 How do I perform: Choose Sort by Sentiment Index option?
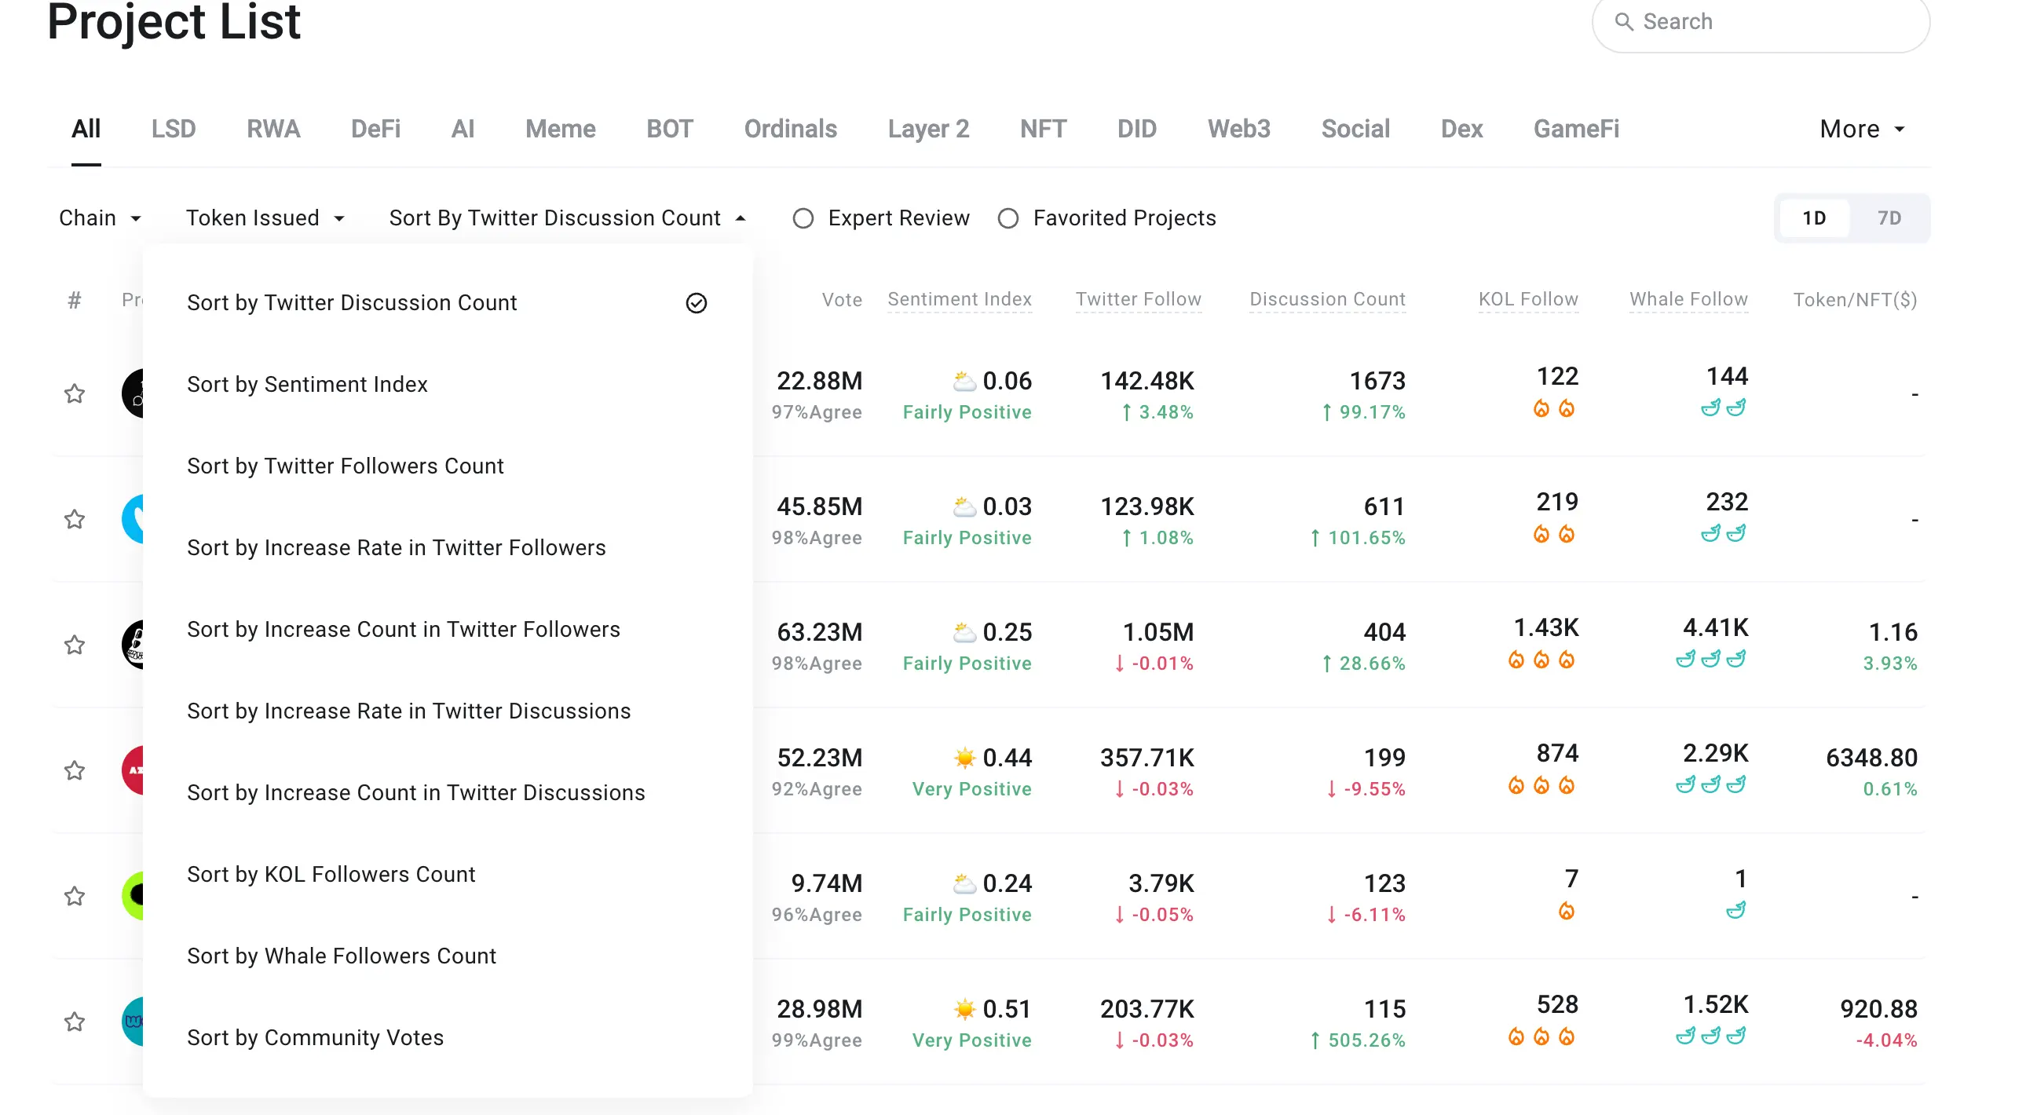[307, 384]
